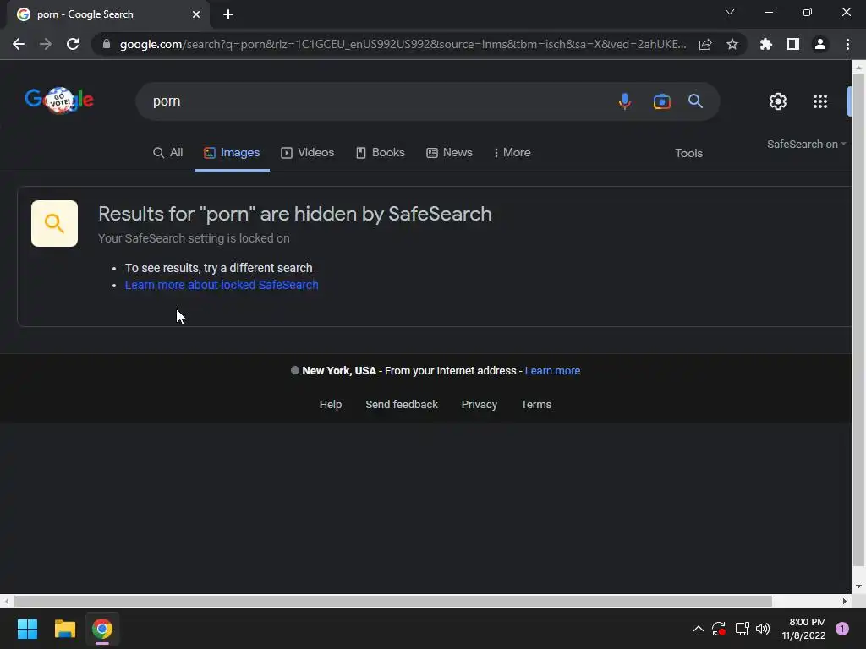866x649 pixels.
Task: Open the Chrome three-dot menu
Action: [847, 44]
